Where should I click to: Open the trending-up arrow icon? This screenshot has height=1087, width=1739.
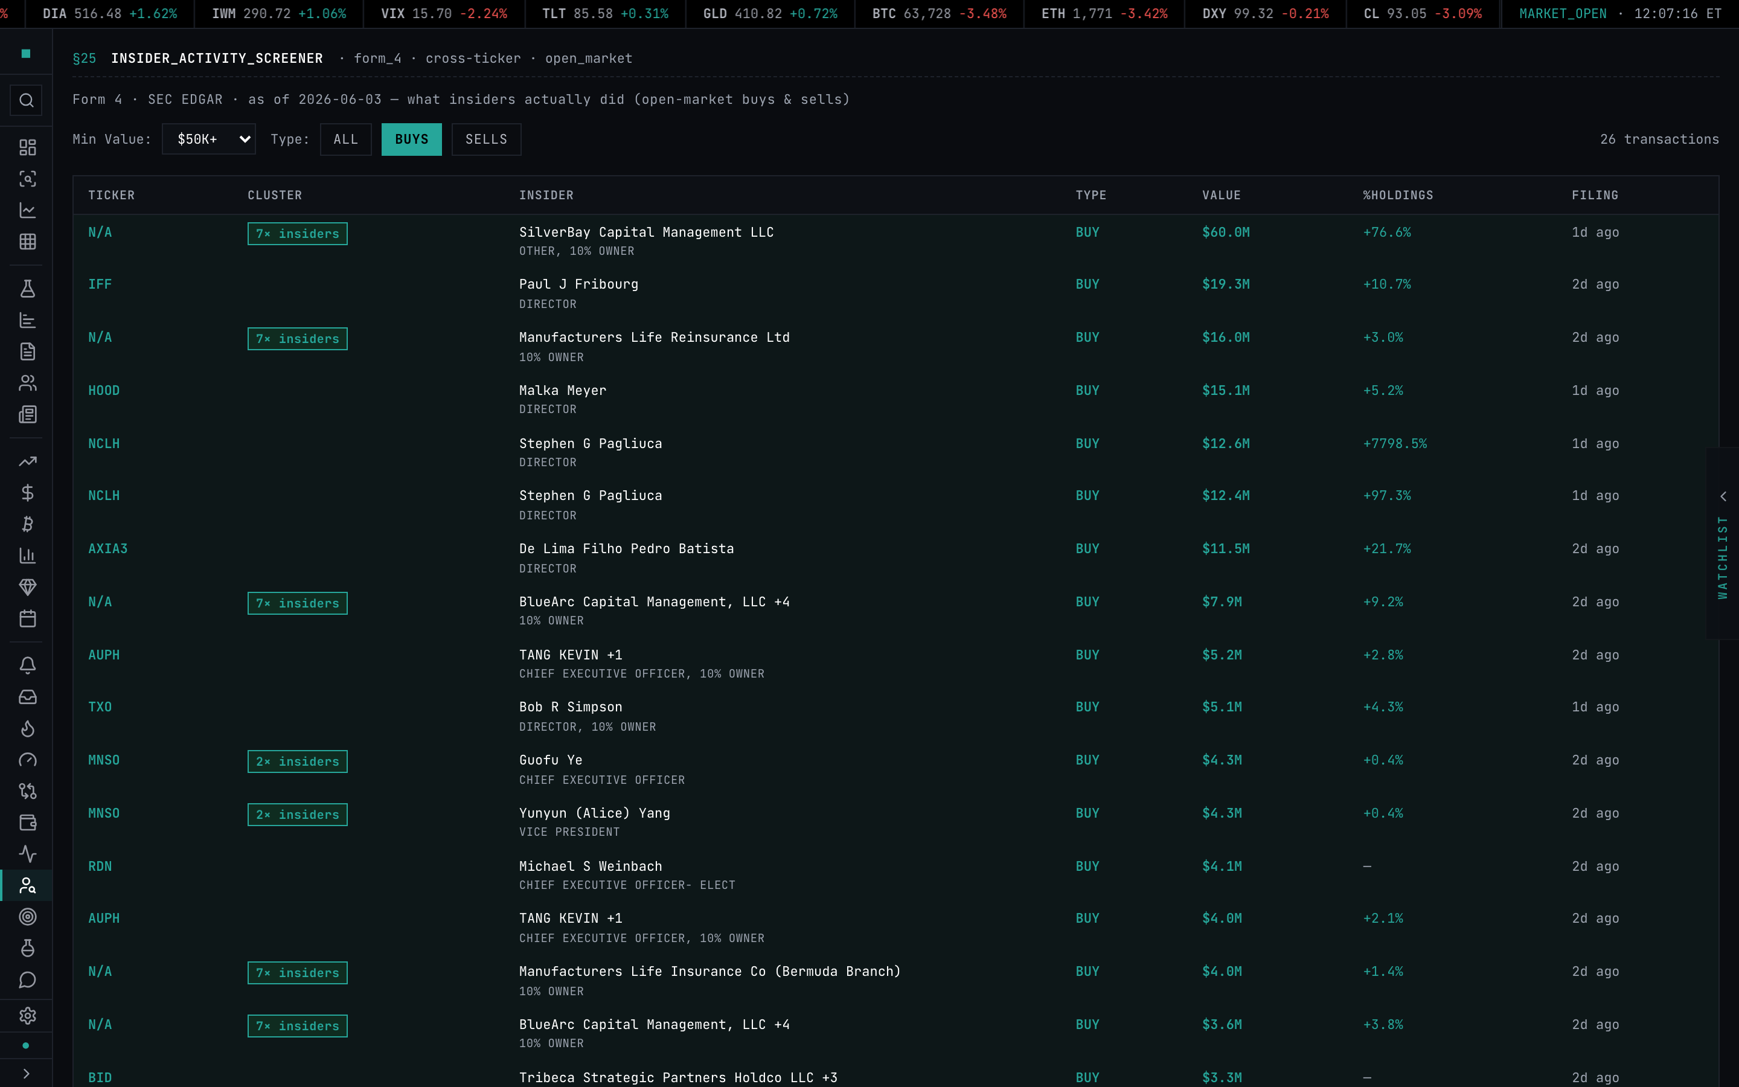[x=27, y=461]
